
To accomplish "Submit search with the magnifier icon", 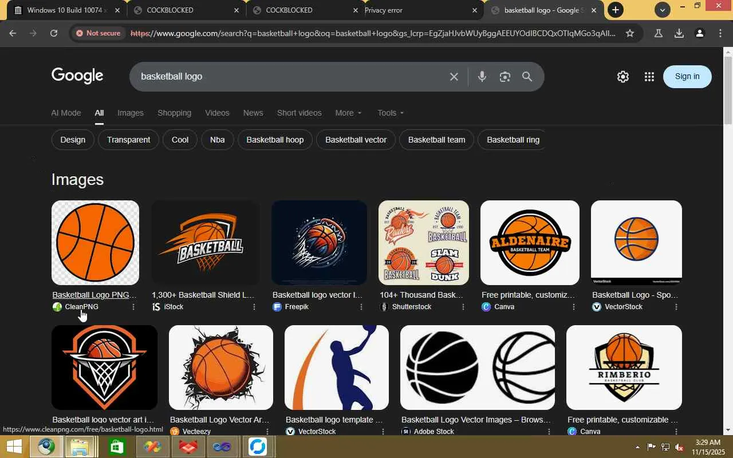I will pos(527,77).
